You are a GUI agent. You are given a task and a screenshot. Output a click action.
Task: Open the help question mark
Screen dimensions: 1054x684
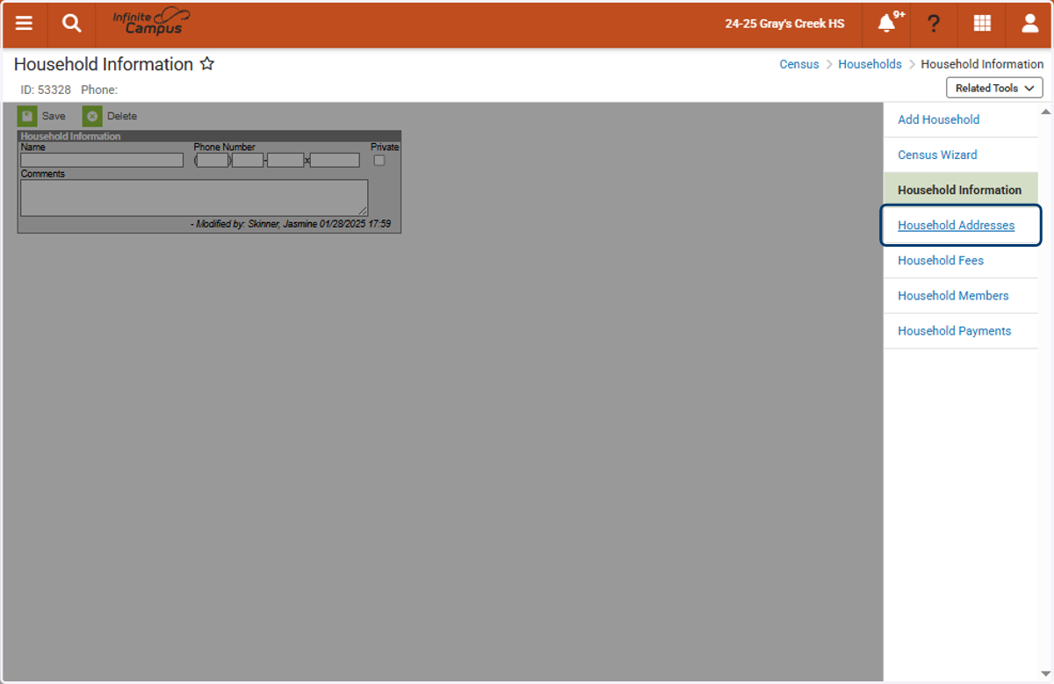[934, 24]
